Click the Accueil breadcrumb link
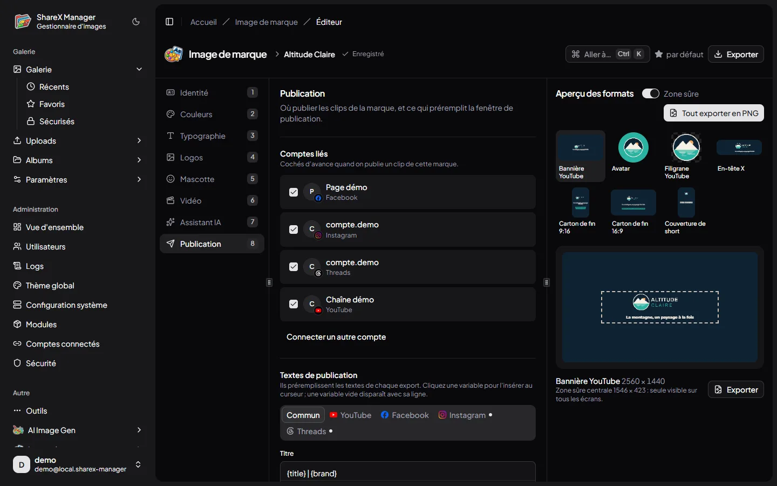Screen dimensions: 777x486 [x=203, y=22]
